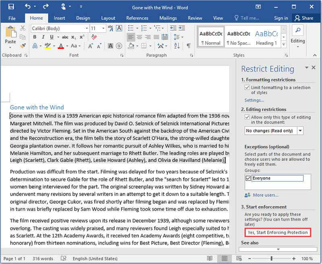The height and width of the screenshot is (264, 322).
Task: Switch to Web Layout view in status bar
Action: coord(239,258)
